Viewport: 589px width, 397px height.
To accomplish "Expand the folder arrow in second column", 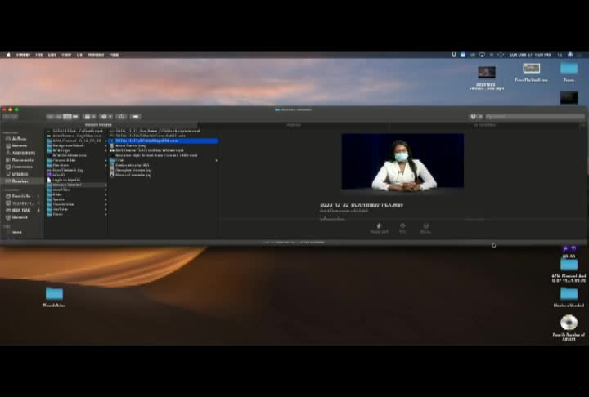I will (x=216, y=160).
